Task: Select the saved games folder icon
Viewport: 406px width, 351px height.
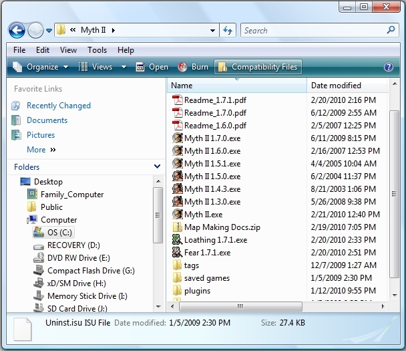Action: click(178, 278)
